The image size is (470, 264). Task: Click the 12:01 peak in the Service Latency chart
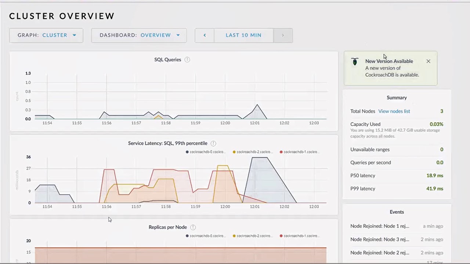click(260, 158)
